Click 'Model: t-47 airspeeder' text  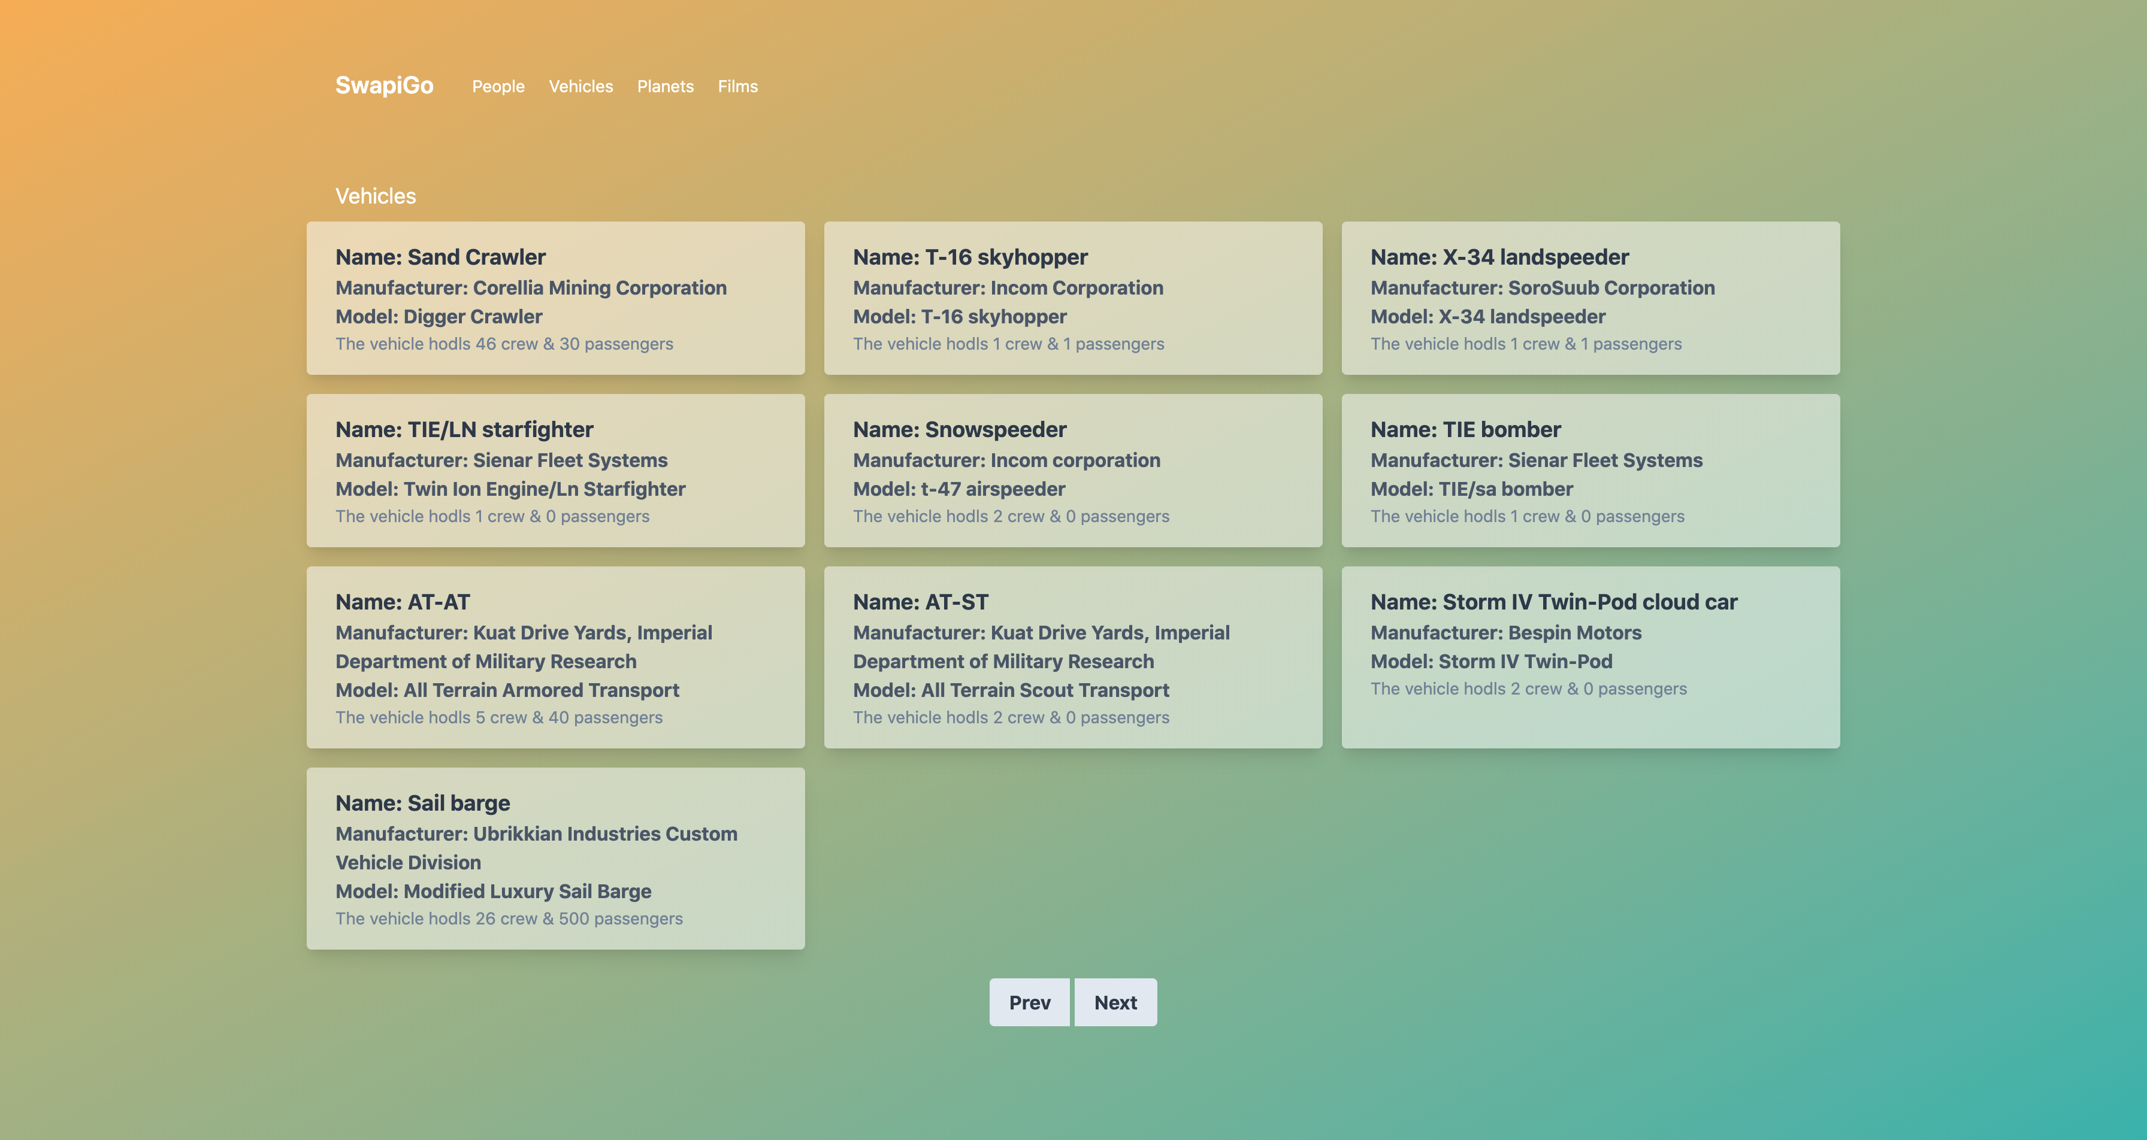(958, 489)
